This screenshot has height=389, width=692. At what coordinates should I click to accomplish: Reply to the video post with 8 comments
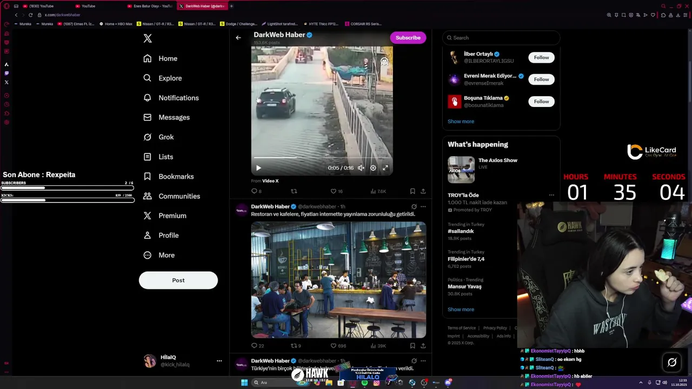[x=256, y=191]
